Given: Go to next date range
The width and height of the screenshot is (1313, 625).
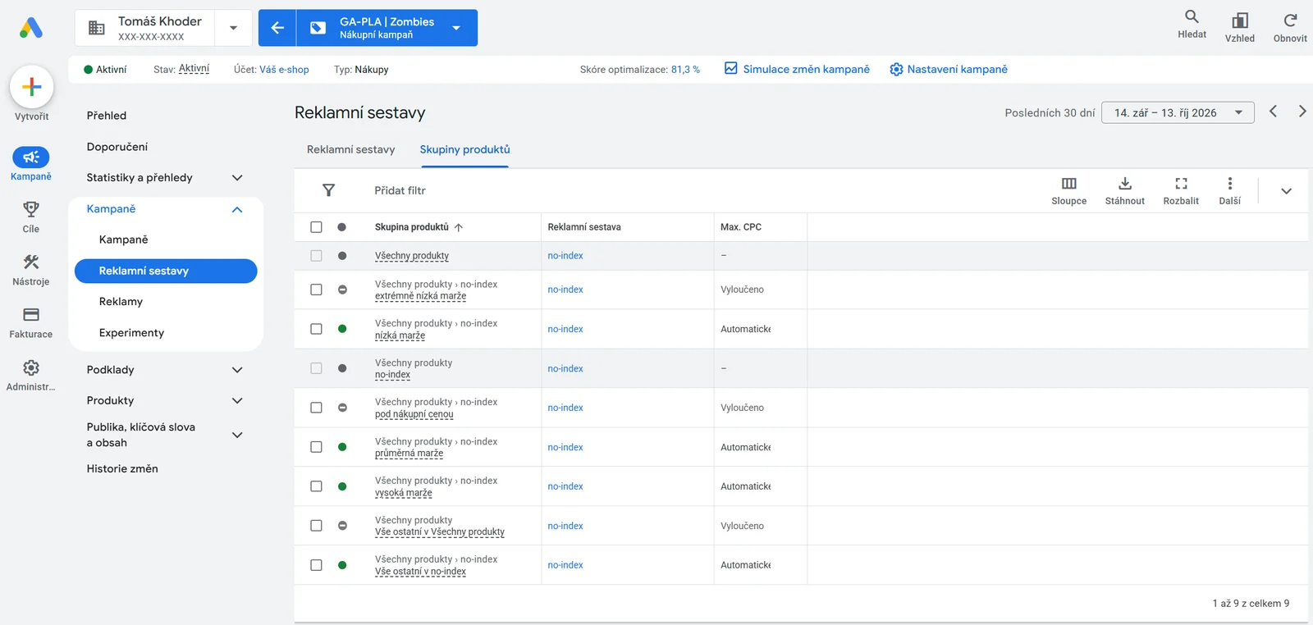Looking at the screenshot, I should tap(1302, 112).
